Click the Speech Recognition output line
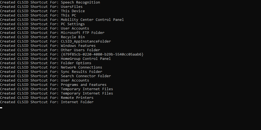The height and width of the screenshot is (130, 261). 50,2
